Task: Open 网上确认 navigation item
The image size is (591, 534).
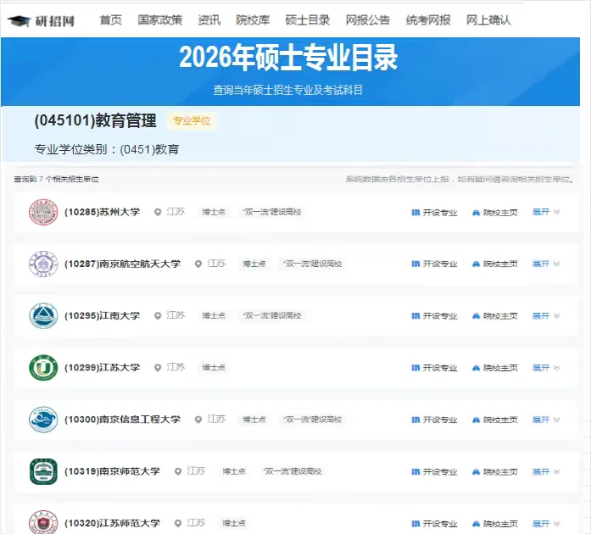Action: [x=489, y=20]
